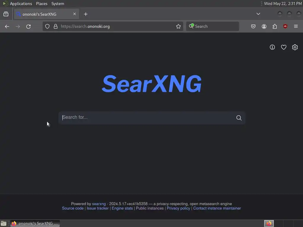
Task: Open the Privacy policy link
Action: click(x=178, y=208)
